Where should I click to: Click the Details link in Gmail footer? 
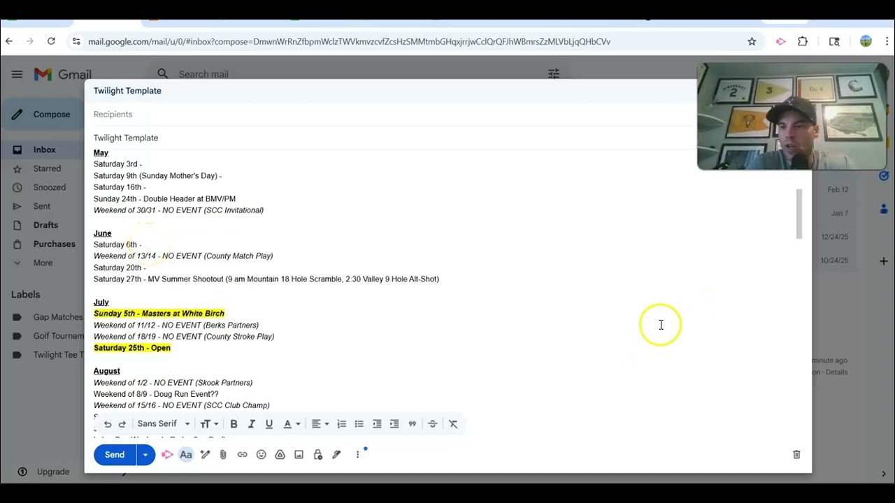pos(836,372)
